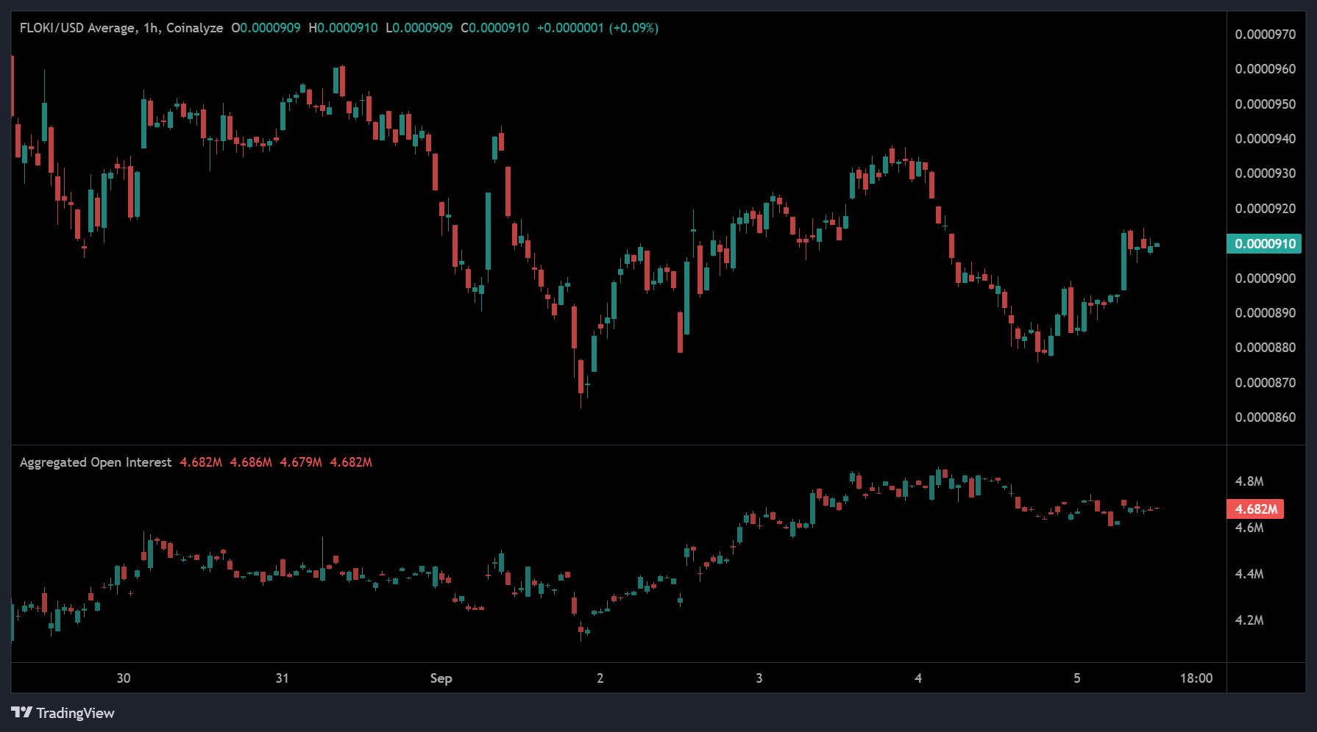Click the chart's open value O0.0000909

(266, 28)
